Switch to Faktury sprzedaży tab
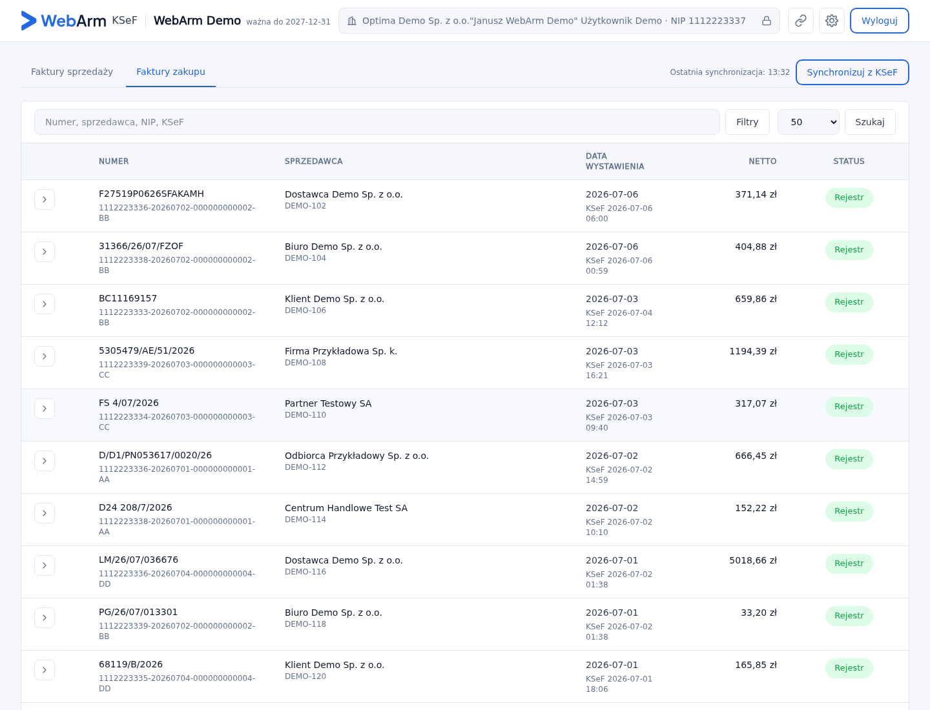 pyautogui.click(x=72, y=72)
